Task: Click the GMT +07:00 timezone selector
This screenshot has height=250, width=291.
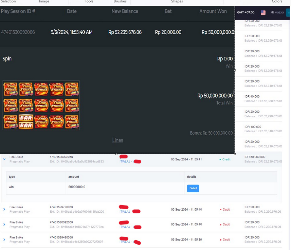Action: tap(246, 13)
